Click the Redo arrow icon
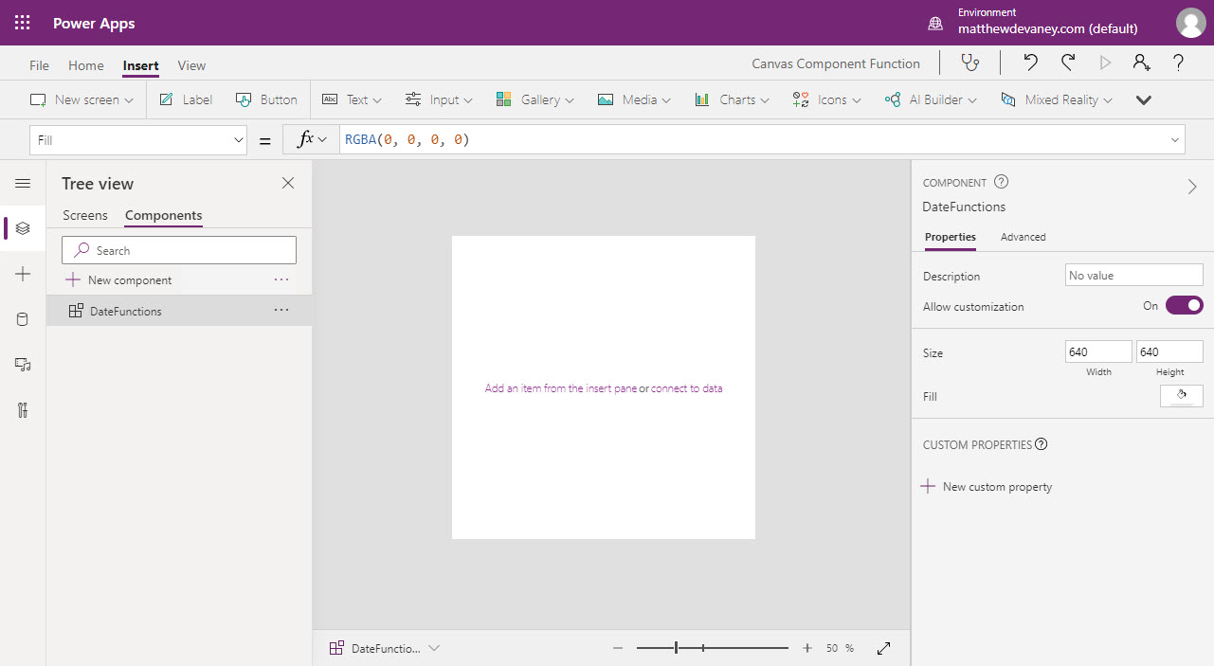Viewport: 1214px width, 666px height. pyautogui.click(x=1068, y=63)
